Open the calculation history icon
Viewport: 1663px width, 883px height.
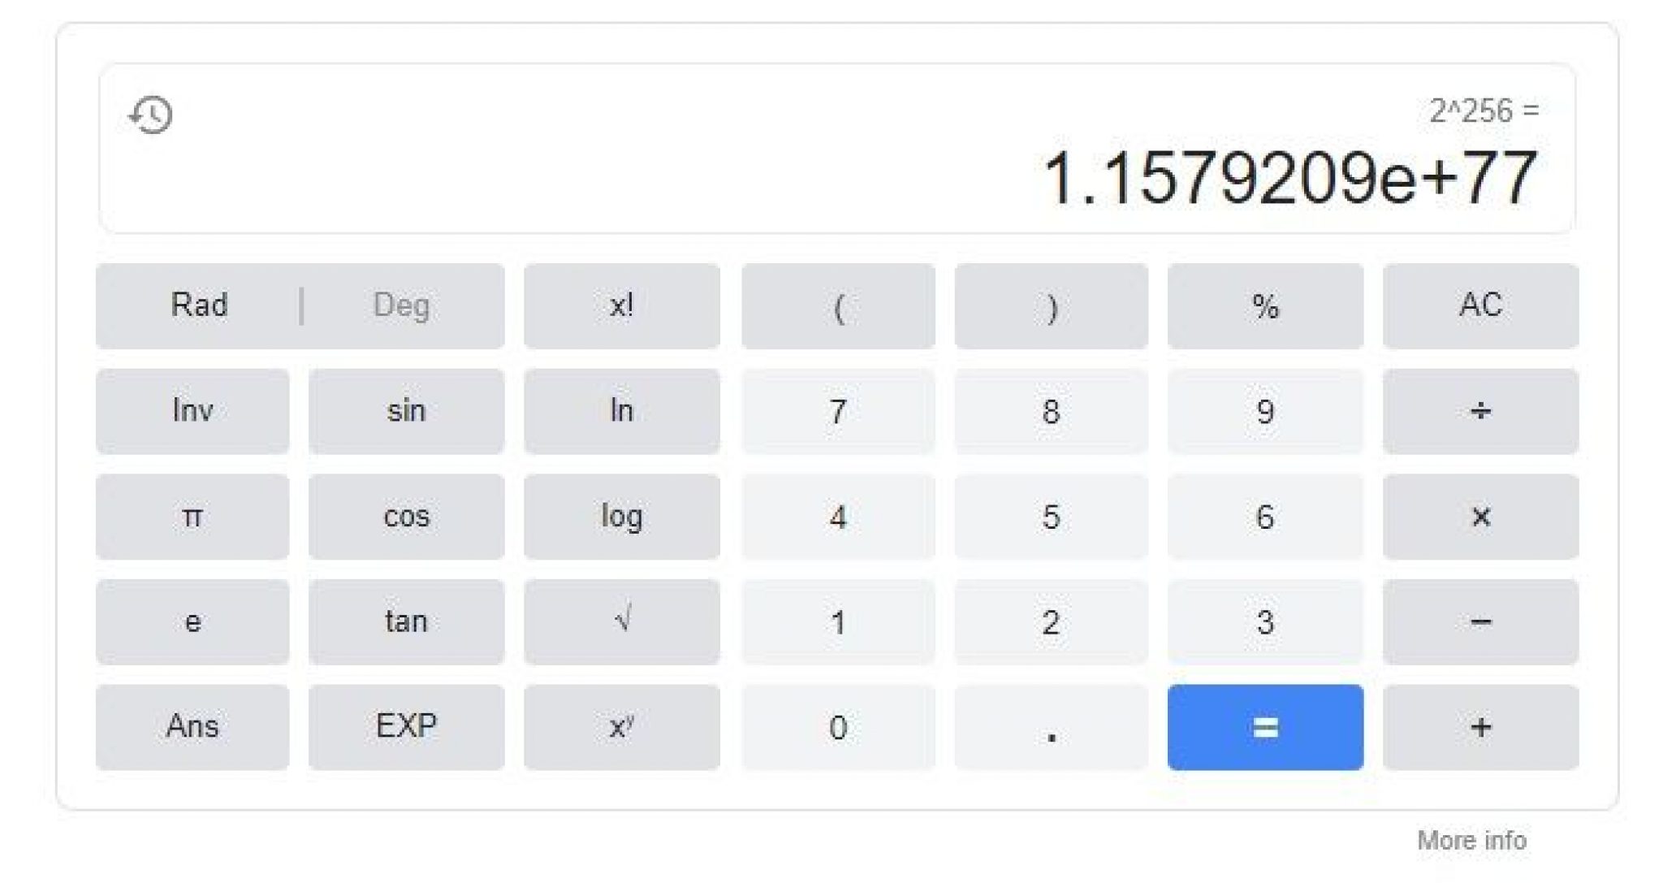[151, 115]
